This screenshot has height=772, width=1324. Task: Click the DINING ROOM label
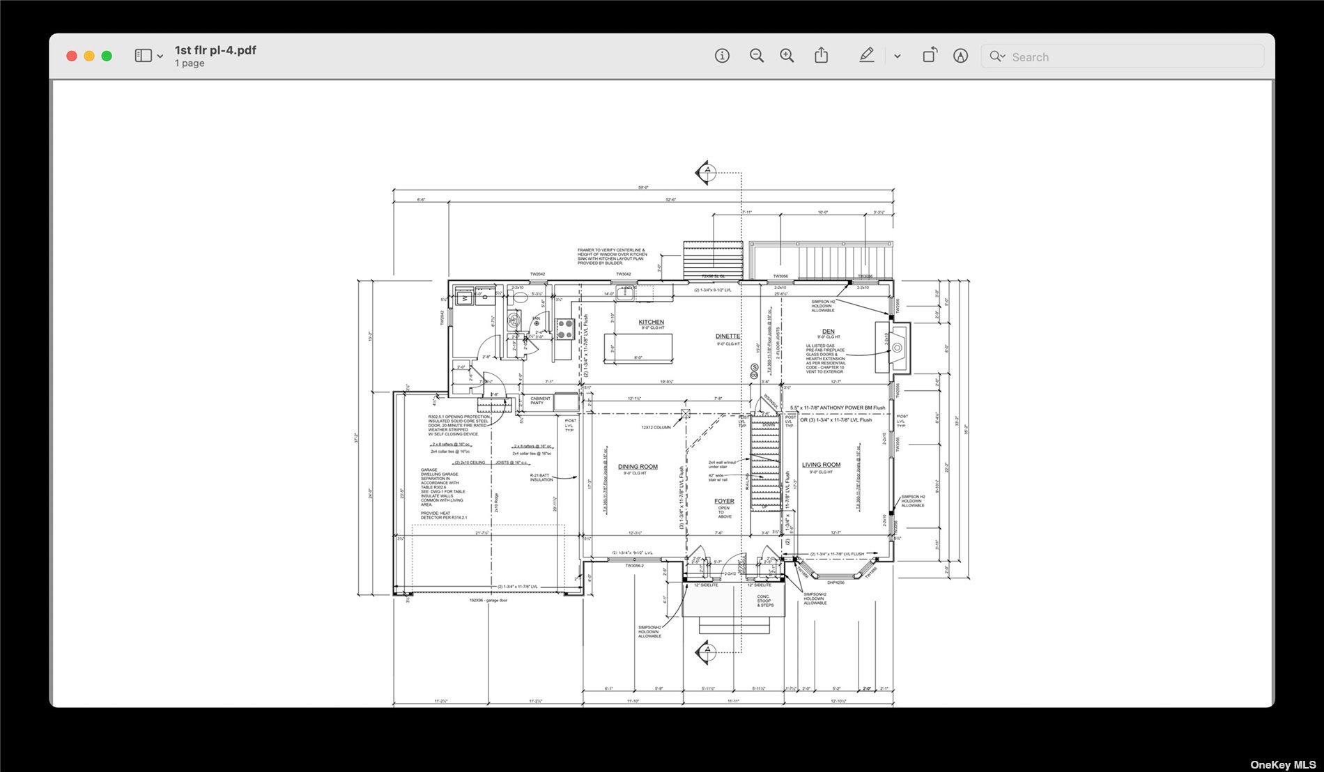click(638, 467)
